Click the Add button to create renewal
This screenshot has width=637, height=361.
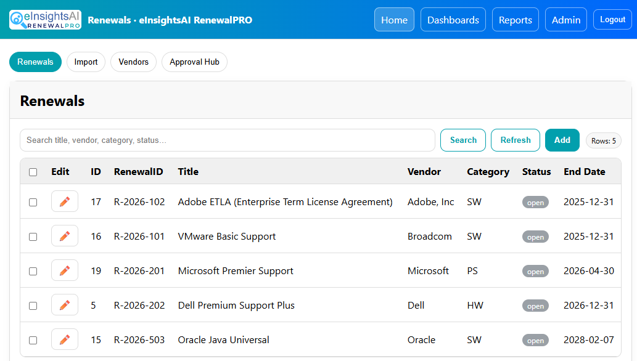562,140
